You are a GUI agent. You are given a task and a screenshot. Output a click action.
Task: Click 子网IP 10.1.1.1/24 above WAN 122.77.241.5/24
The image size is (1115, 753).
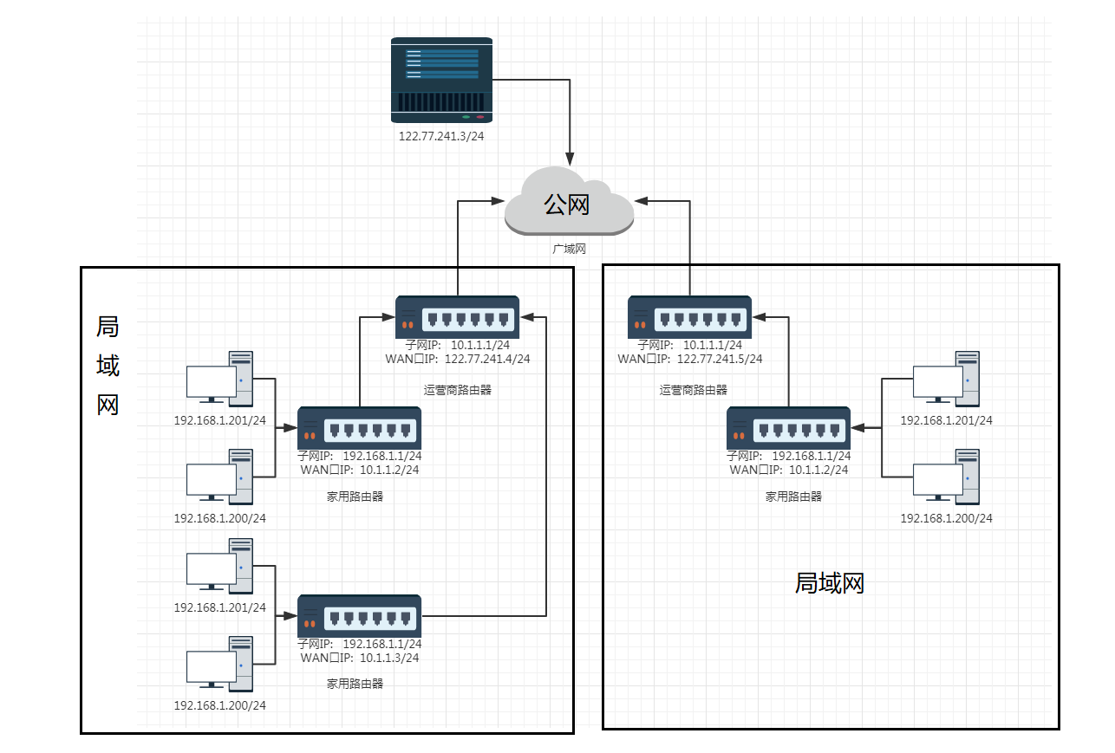click(689, 345)
